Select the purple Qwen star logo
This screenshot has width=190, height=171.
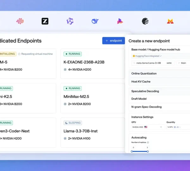pyautogui.click(x=70, y=21)
